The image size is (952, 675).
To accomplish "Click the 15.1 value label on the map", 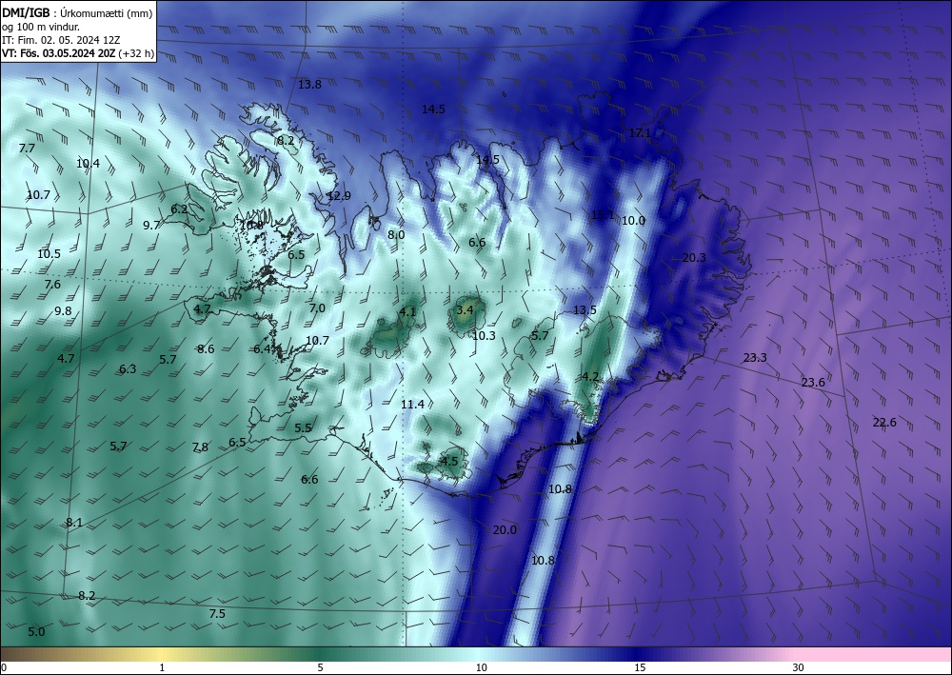I will coord(603,215).
